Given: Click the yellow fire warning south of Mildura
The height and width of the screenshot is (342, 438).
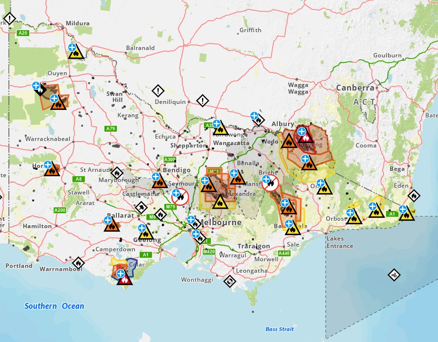Looking at the screenshot, I should [x=76, y=52].
